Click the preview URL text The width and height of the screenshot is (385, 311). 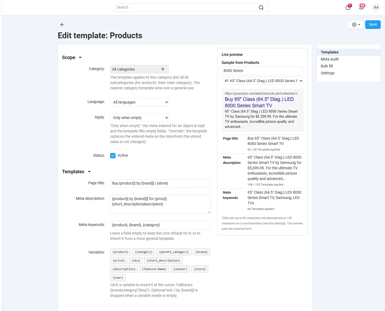click(x=262, y=94)
